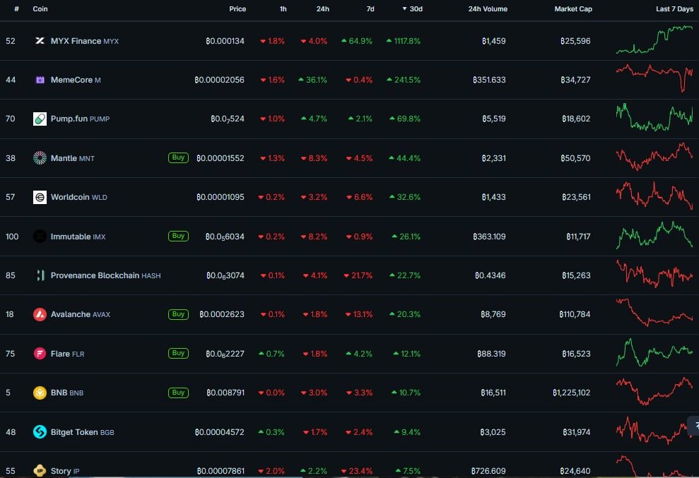Sort by the 7d column header

370,9
